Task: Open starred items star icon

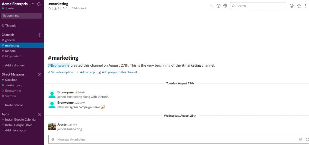Action: (x=299, y=6)
